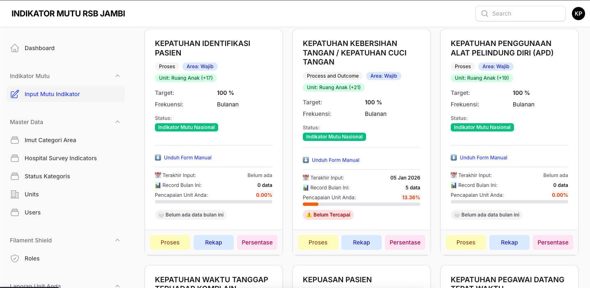Collapse the Filament Shield sidebar group
This screenshot has height=288, width=590.
pyautogui.click(x=118, y=240)
